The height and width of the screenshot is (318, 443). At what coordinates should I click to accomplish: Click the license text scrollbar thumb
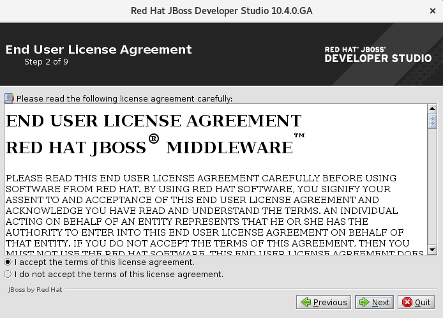[432, 121]
